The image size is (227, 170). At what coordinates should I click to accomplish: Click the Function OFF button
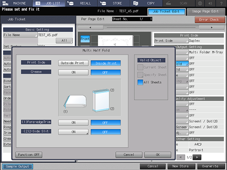pos(29,155)
